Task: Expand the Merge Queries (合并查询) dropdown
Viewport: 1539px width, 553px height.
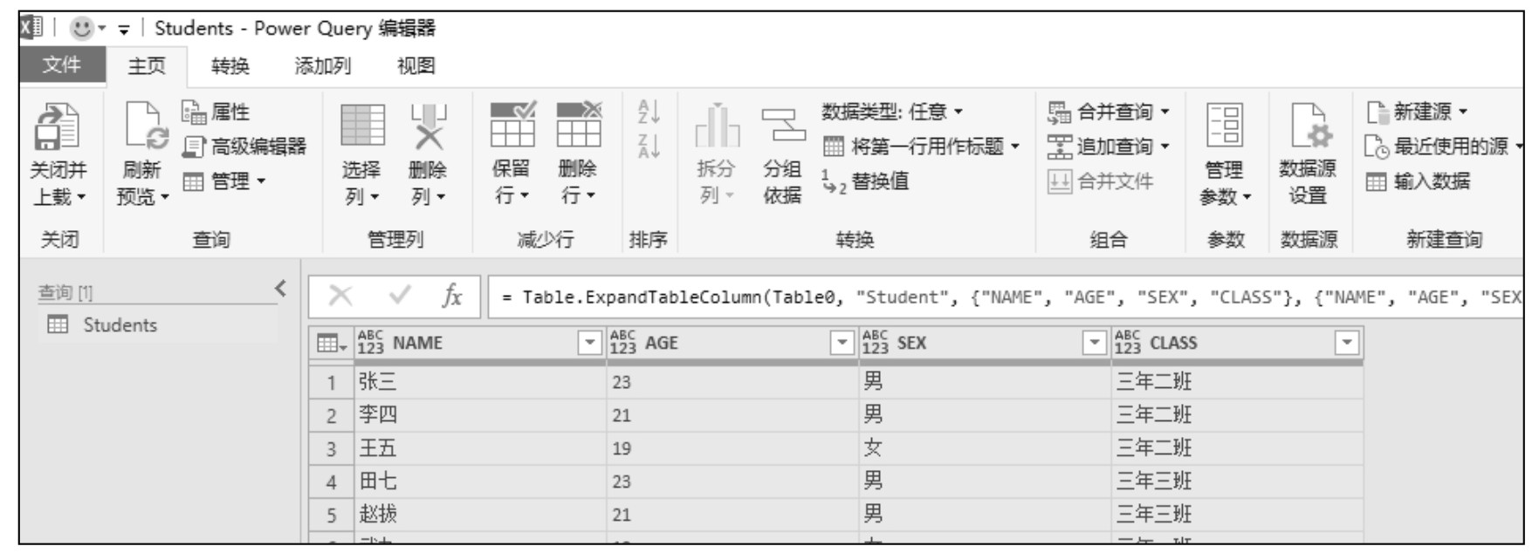Action: [x=1165, y=112]
